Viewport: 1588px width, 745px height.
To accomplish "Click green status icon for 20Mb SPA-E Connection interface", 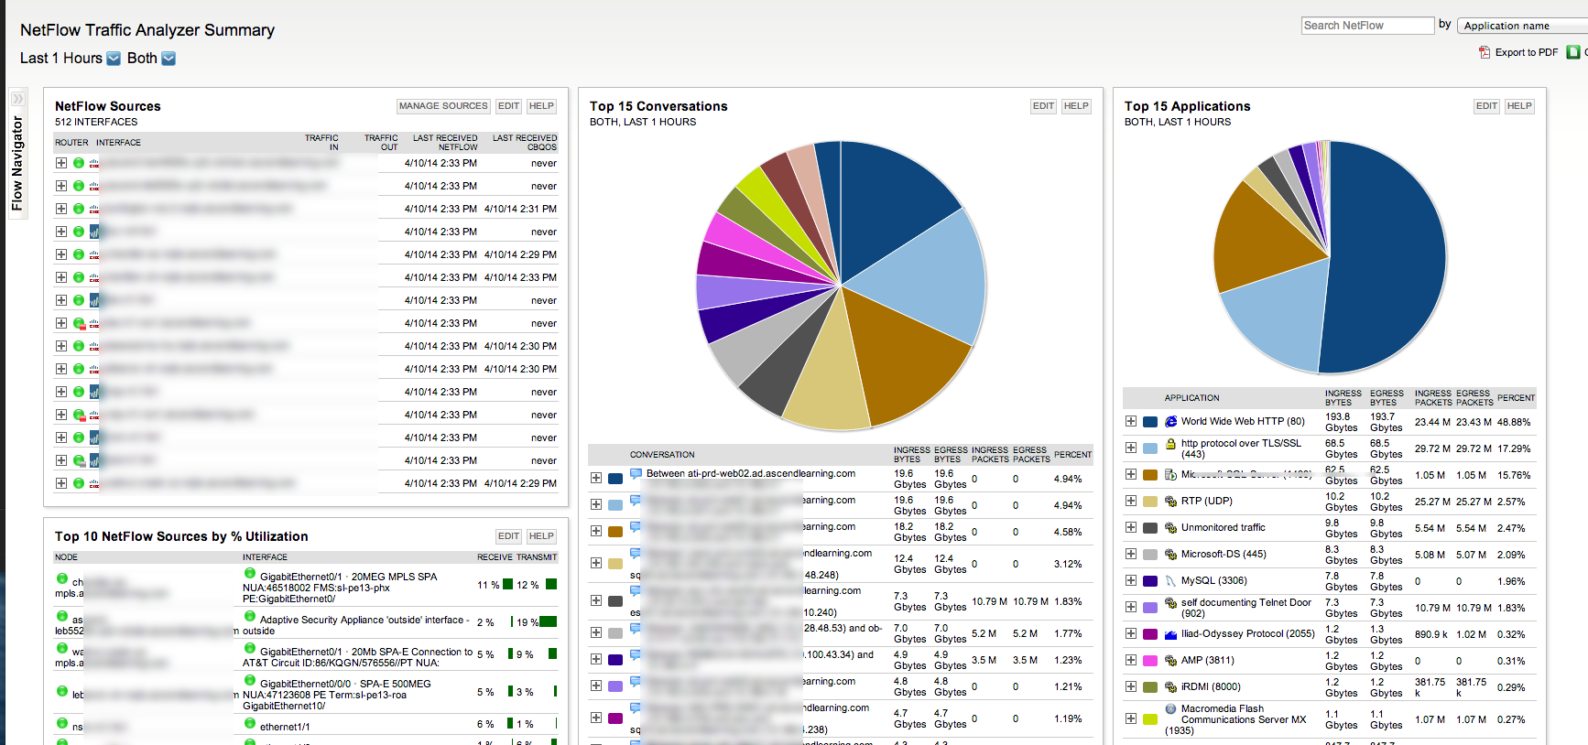I will (250, 650).
